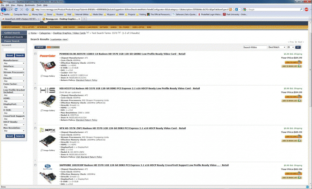Click the RSS feed icon in address bar
The image size is (312, 189).
coord(230,9)
